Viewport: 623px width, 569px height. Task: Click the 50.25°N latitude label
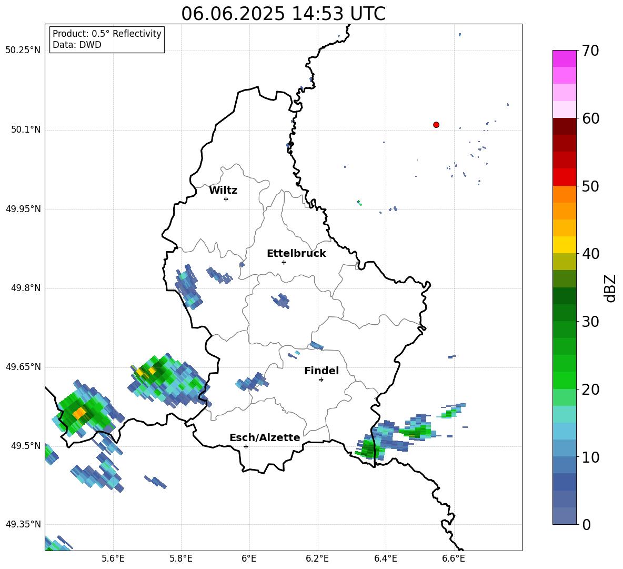(x=23, y=51)
